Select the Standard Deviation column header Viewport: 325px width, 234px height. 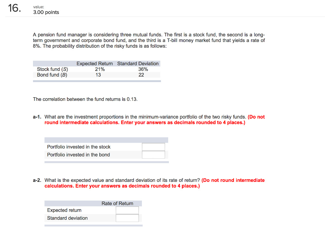(x=138, y=63)
